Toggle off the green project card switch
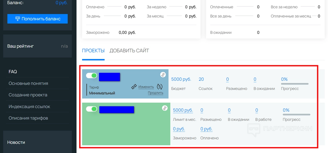Screen dimensions: 328x153 pos(91,109)
